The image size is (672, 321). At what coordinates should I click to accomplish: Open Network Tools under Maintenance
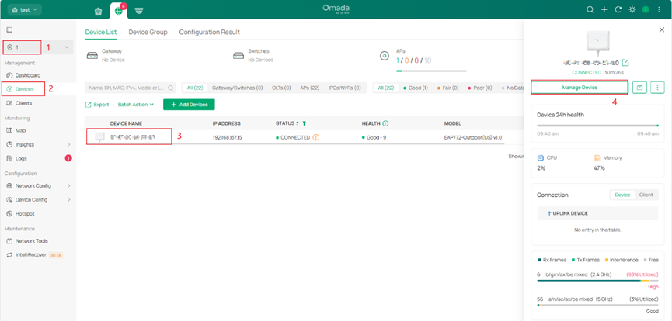31,241
